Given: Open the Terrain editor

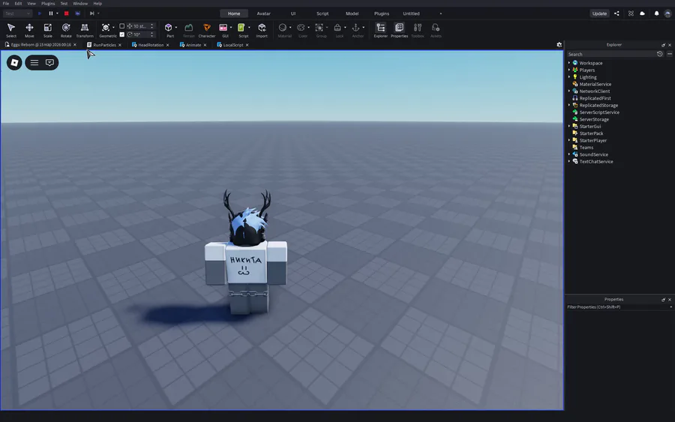Looking at the screenshot, I should [188, 30].
